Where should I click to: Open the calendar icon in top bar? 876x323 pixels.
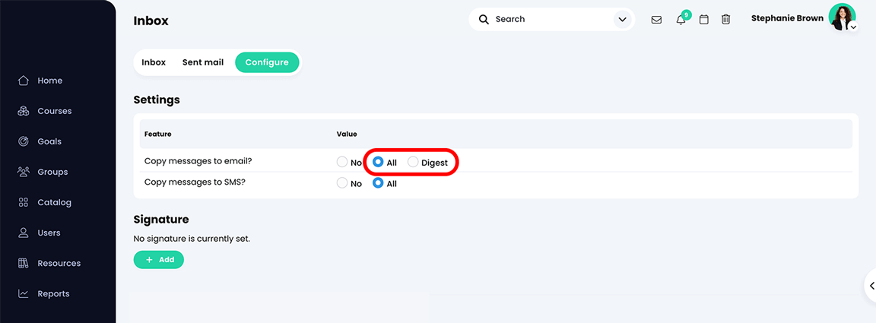tap(704, 20)
